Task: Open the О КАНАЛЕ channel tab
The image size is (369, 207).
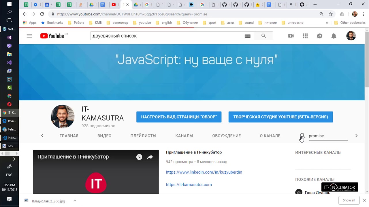Action: point(270,136)
